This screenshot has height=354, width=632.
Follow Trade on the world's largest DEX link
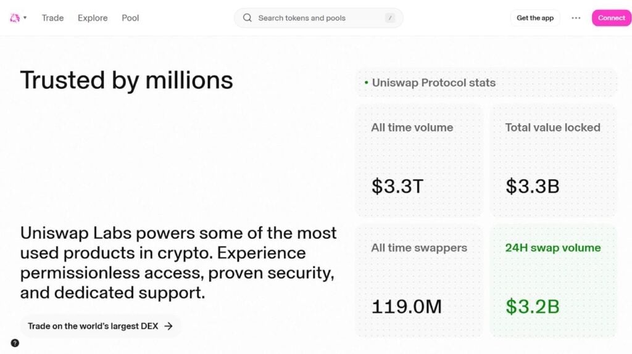tap(101, 326)
